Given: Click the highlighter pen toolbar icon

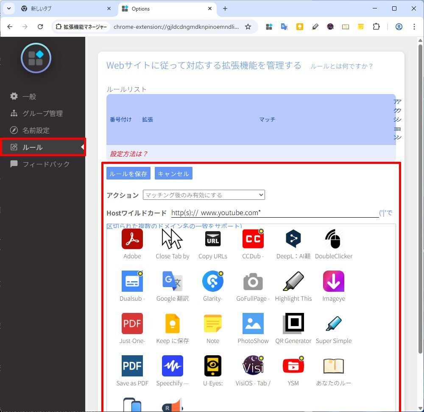Looking at the screenshot, I should click(x=315, y=27).
